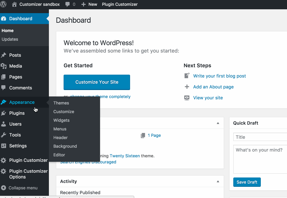Click the Collapse menu arrow icon

(x=4, y=188)
